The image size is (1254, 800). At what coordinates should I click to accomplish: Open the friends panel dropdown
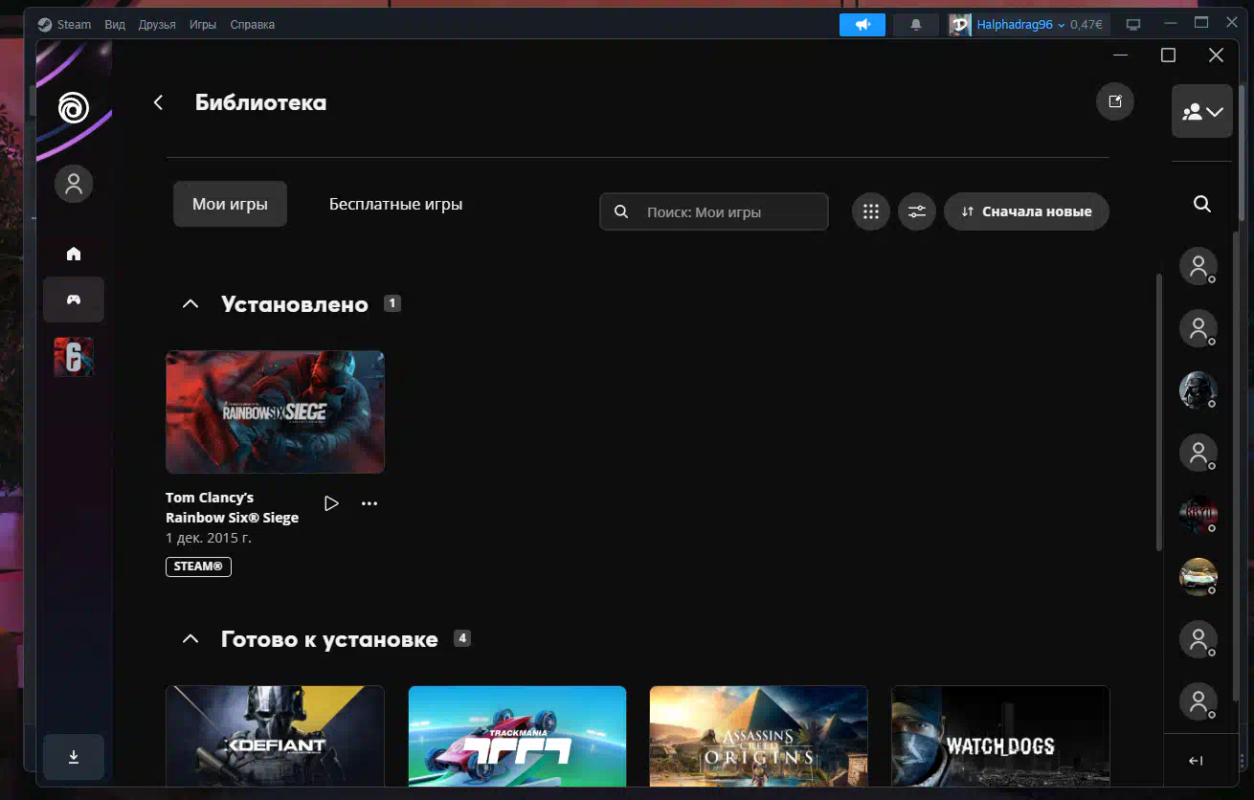1202,111
